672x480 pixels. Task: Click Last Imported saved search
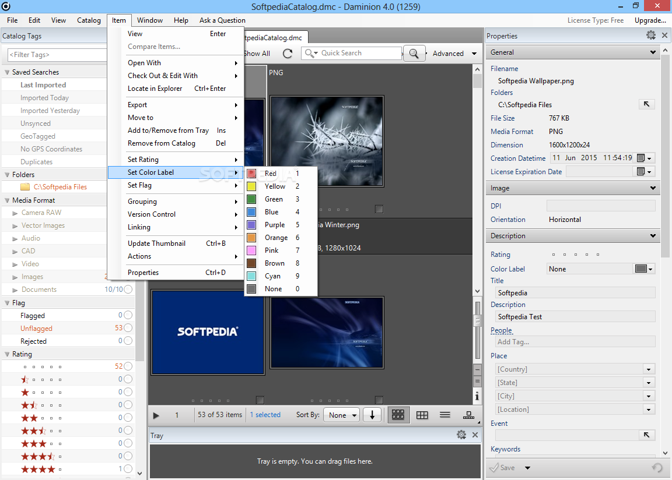click(x=43, y=85)
